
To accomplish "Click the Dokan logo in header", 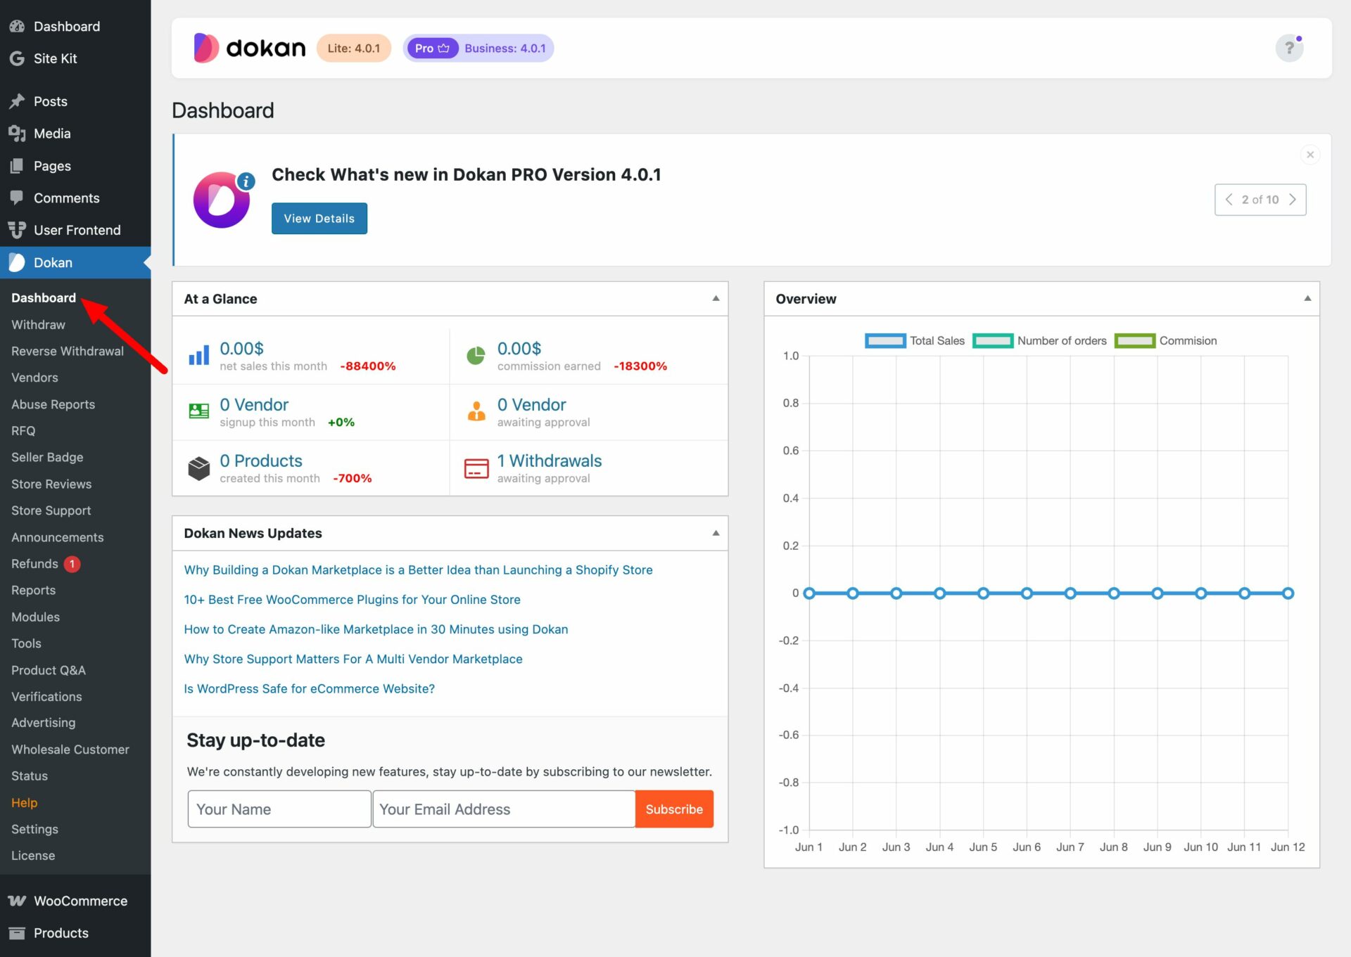I will click(x=249, y=48).
